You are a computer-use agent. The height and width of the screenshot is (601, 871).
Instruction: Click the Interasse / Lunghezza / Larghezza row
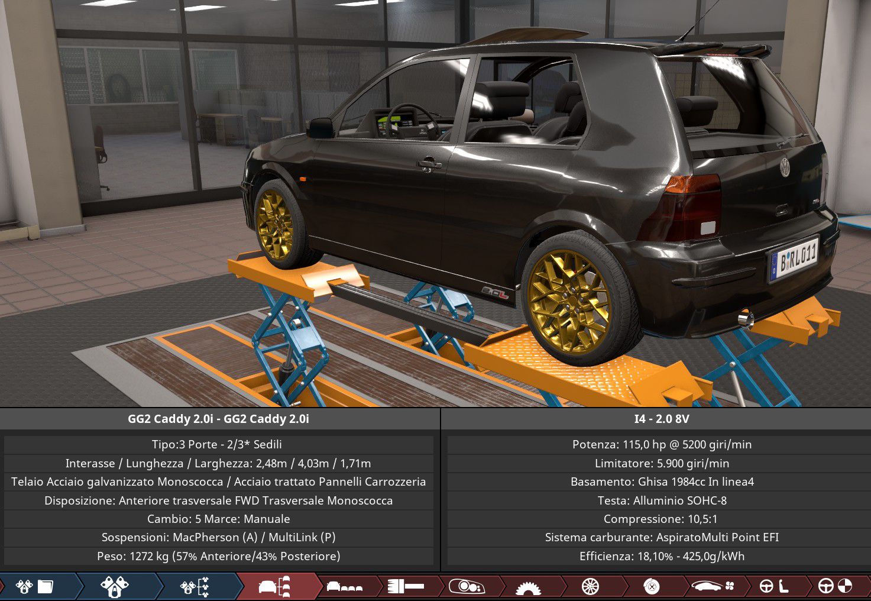(218, 463)
